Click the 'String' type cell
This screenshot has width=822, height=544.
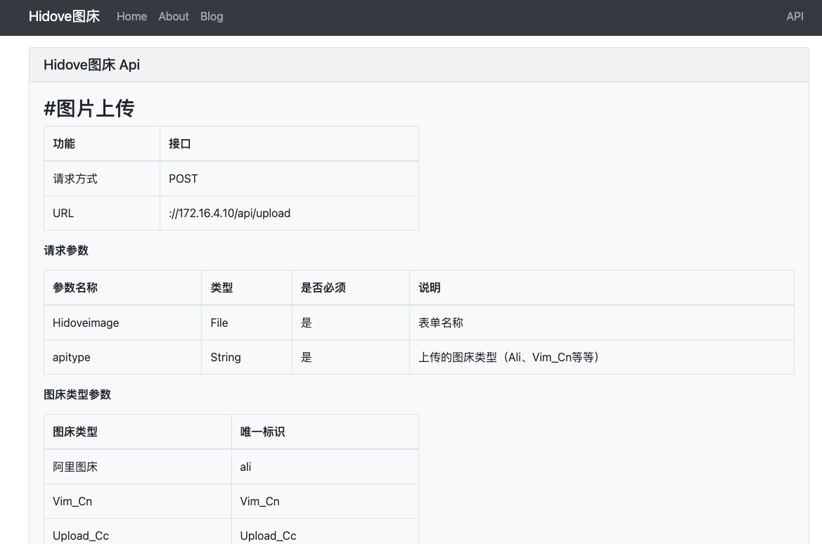(x=247, y=358)
